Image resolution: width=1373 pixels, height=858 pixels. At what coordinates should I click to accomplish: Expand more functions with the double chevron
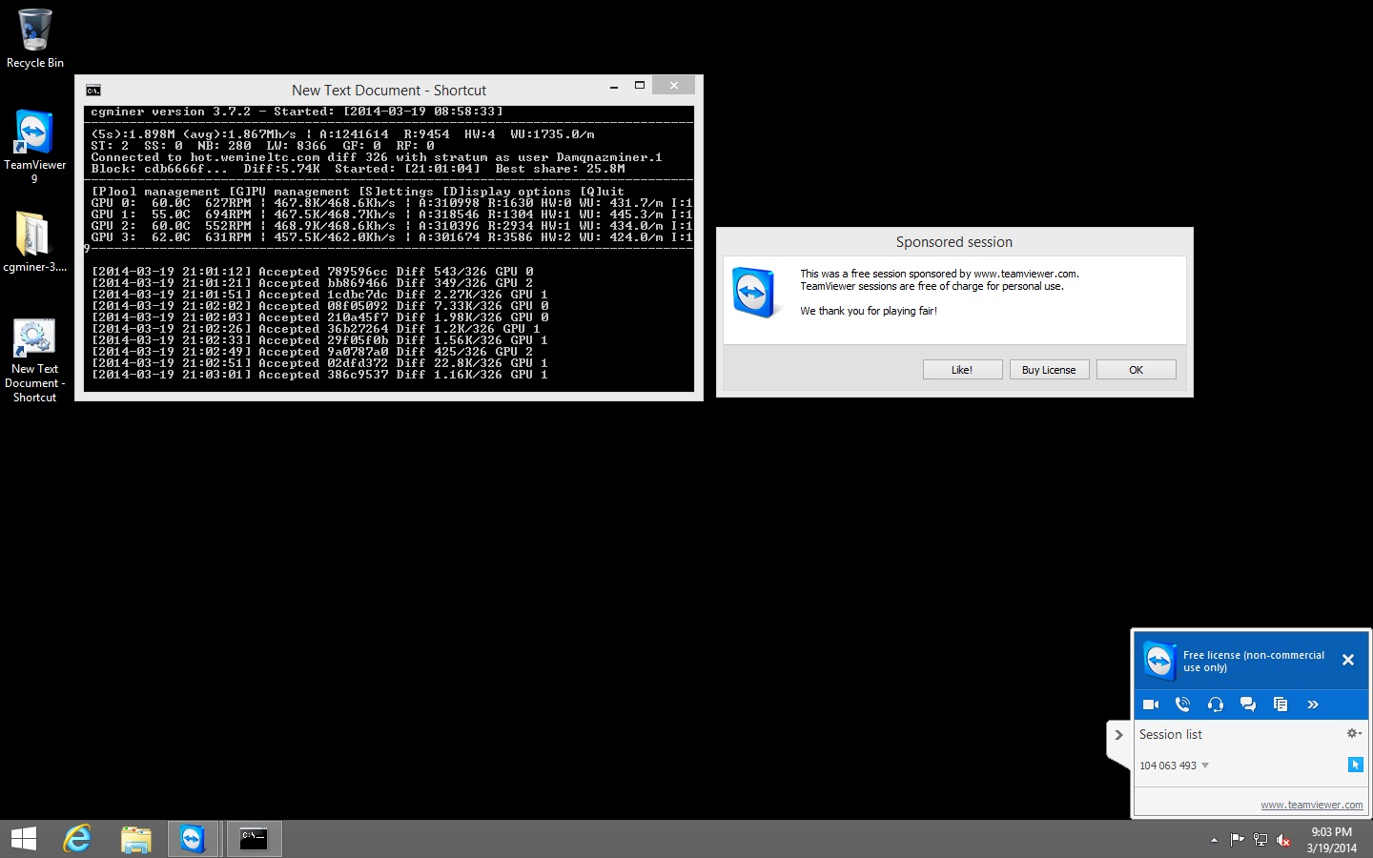click(1313, 705)
